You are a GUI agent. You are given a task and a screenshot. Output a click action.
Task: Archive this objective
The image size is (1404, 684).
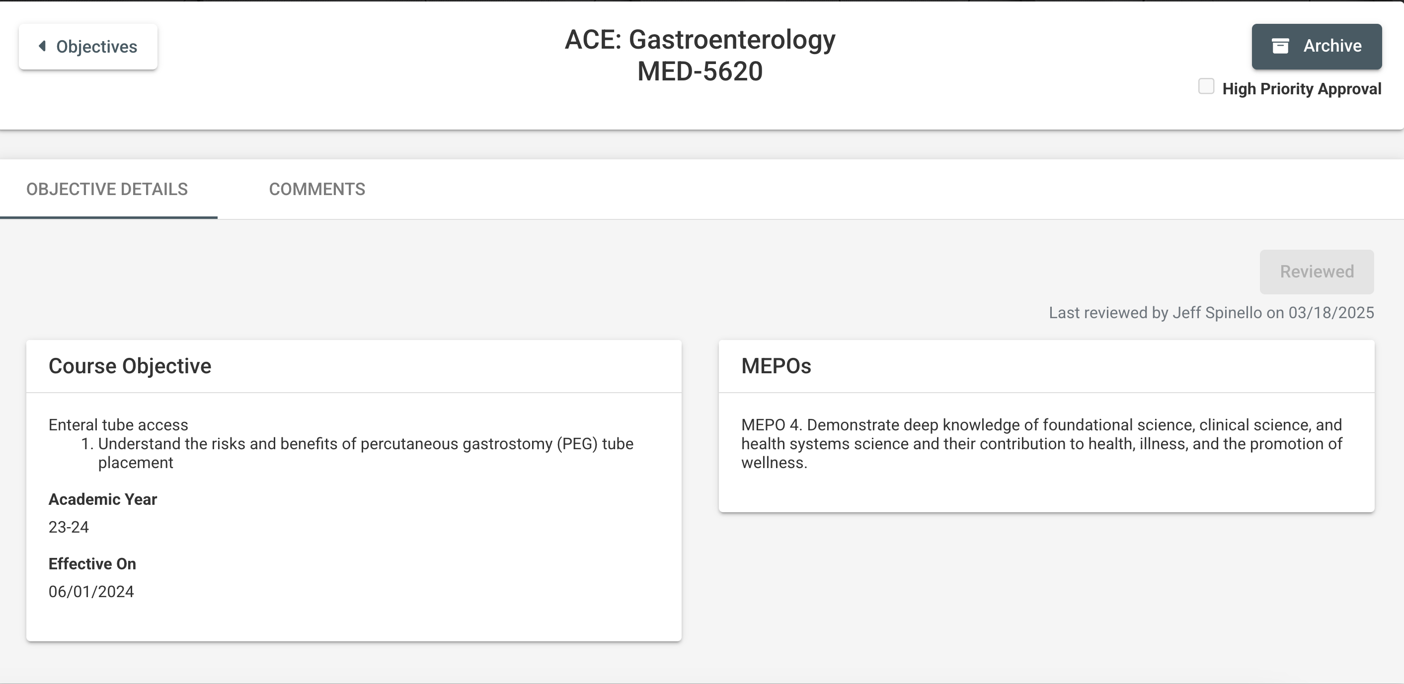pos(1316,46)
